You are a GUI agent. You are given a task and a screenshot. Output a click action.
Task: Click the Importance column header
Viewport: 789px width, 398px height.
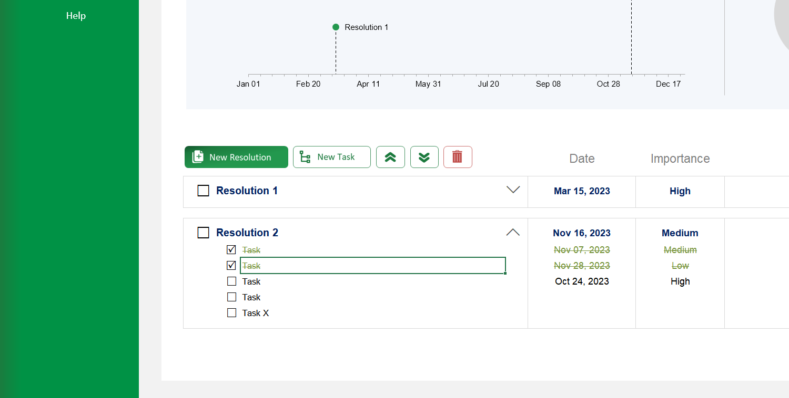680,159
